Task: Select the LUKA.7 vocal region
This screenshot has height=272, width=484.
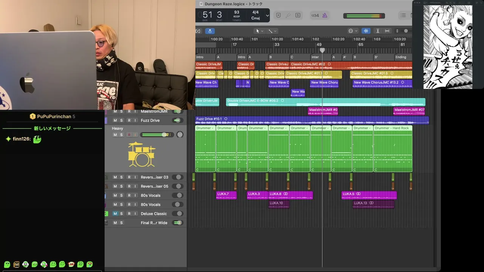Action: coord(226,195)
